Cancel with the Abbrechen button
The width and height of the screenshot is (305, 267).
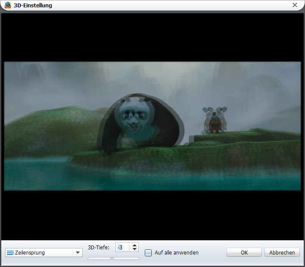pos(282,253)
